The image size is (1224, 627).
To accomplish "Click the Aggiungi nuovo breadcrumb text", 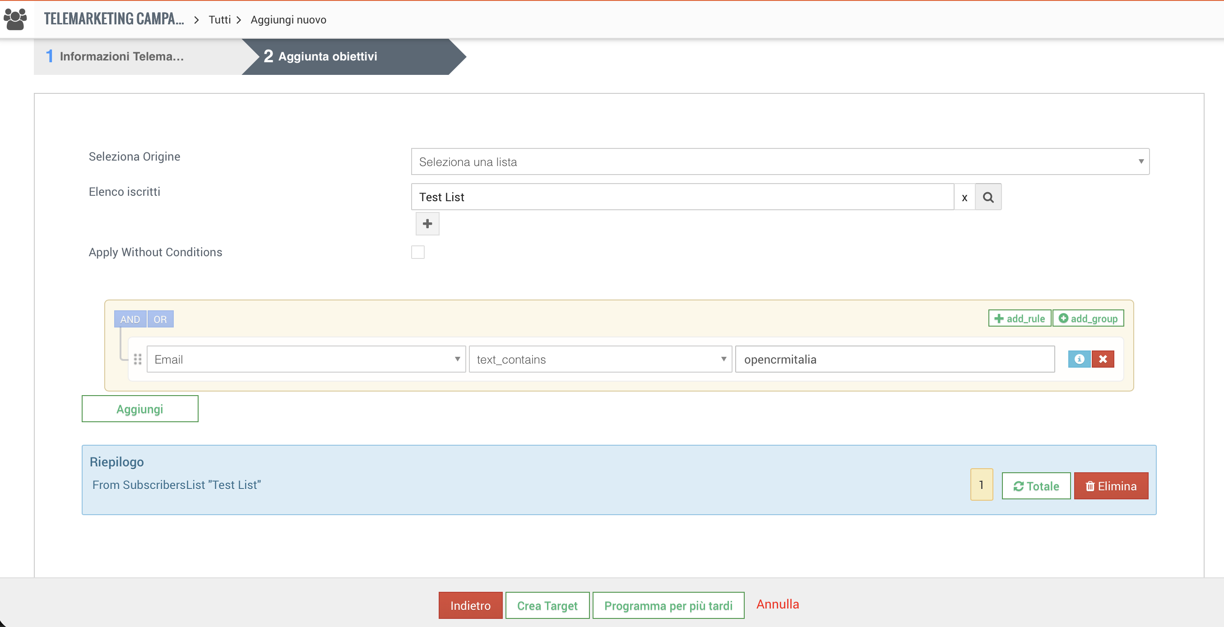I will pos(288,20).
